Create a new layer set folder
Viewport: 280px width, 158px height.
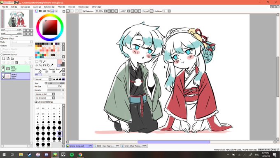(12, 59)
